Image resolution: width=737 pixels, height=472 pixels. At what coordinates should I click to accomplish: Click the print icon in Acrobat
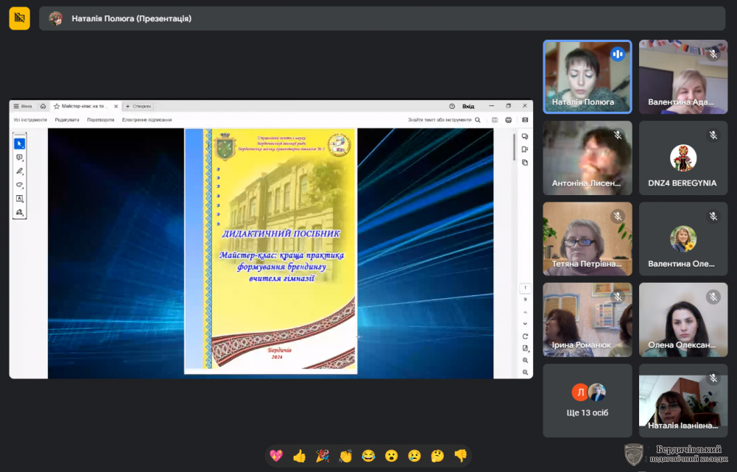tap(509, 119)
